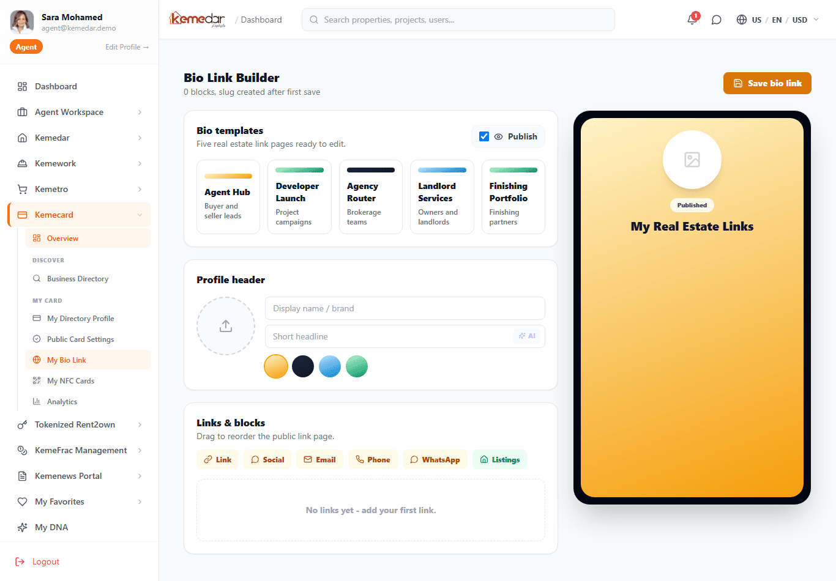This screenshot has width=836, height=581.
Task: Click the Analytics bar chart icon
Action: point(37,401)
